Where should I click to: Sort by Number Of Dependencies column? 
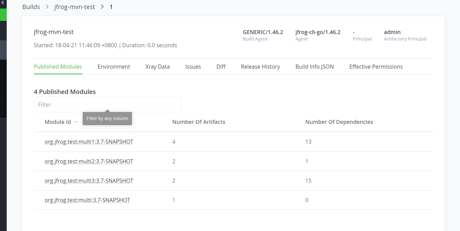[x=339, y=122]
